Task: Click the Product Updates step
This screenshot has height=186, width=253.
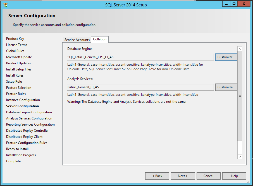Action: pyautogui.click(x=18, y=63)
